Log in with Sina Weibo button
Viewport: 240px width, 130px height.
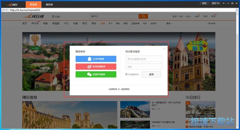click(x=96, y=67)
